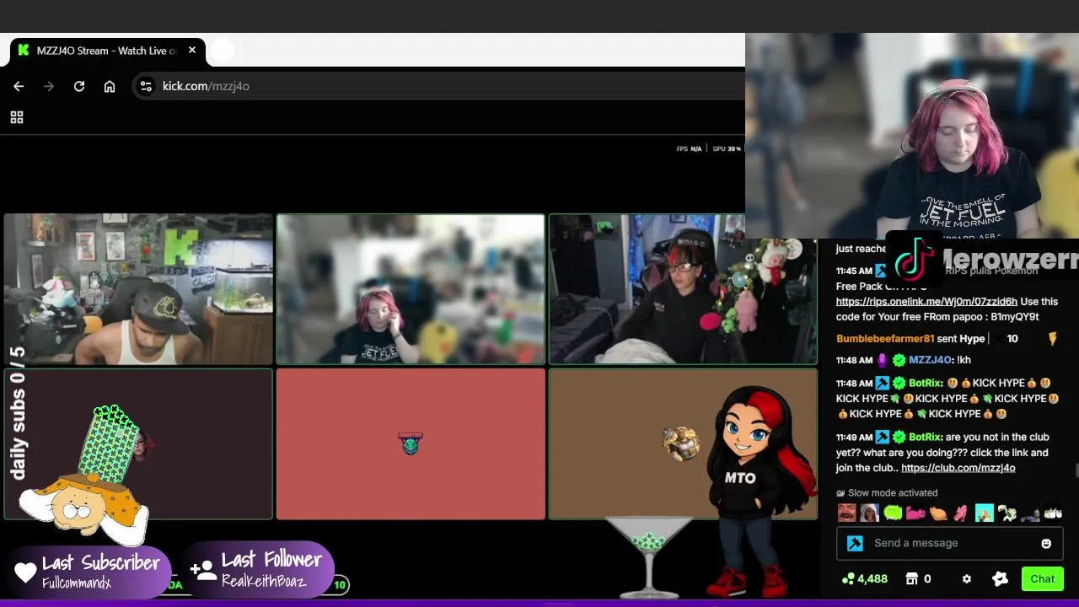
Task: Click Bumblebeefarmer81 username in chat
Action: click(885, 339)
